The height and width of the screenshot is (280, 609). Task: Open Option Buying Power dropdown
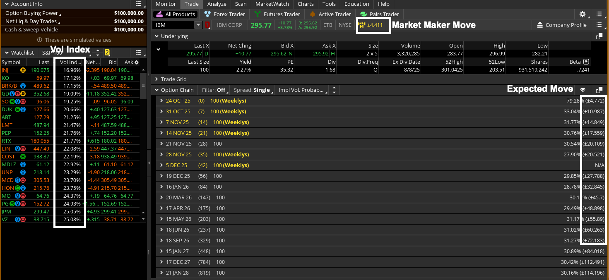(32, 13)
